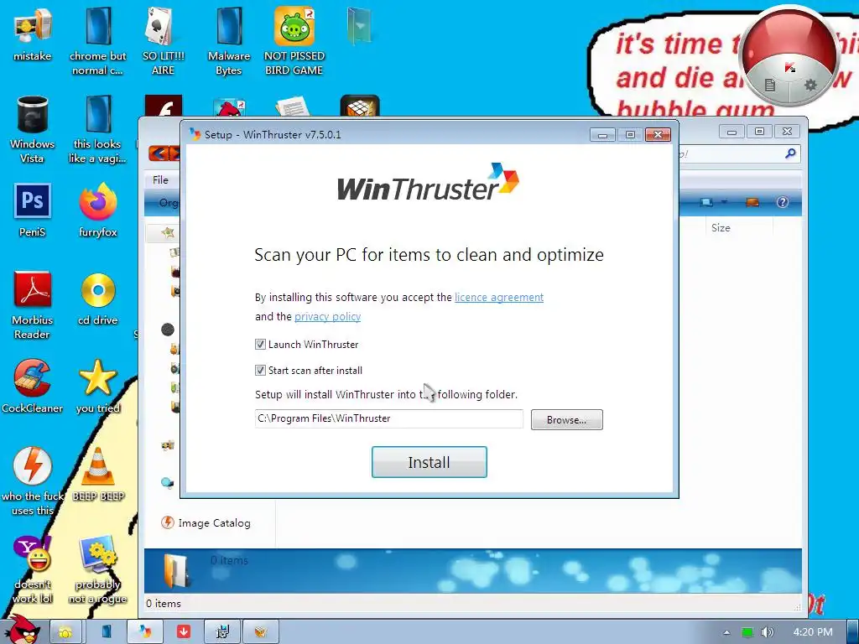Select the 'you tried' star icon

pyautogui.click(x=98, y=387)
